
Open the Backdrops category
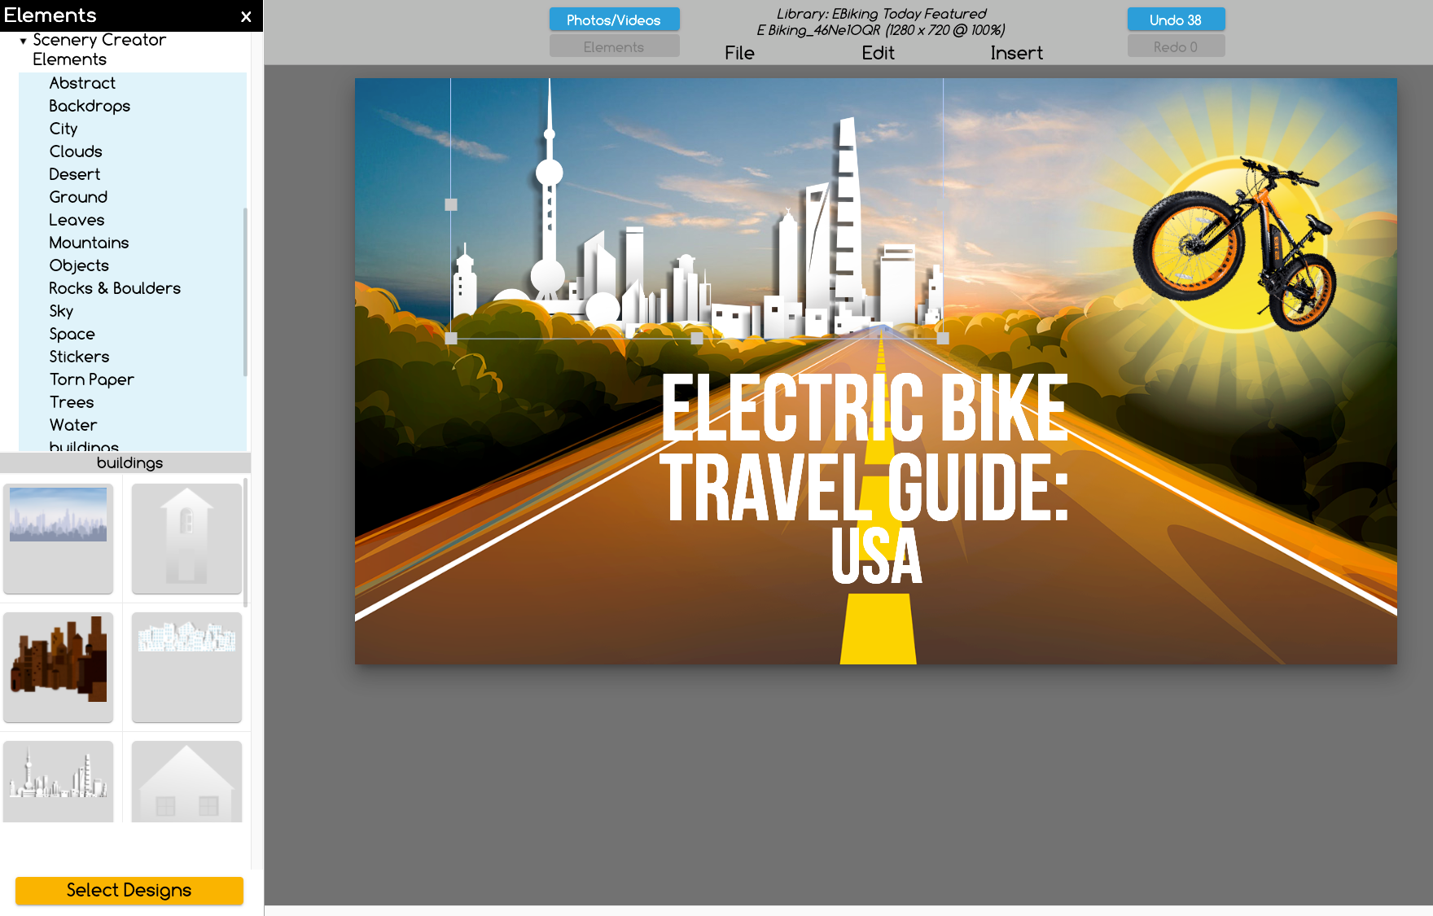(x=90, y=106)
